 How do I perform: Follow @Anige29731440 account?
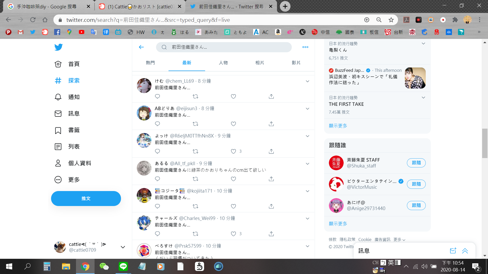[416, 205]
